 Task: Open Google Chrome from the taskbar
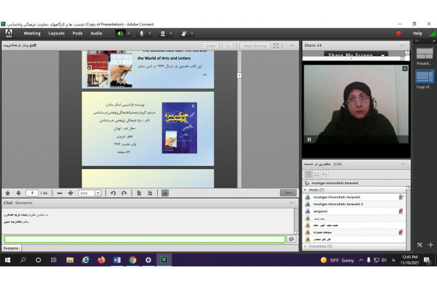133,260
